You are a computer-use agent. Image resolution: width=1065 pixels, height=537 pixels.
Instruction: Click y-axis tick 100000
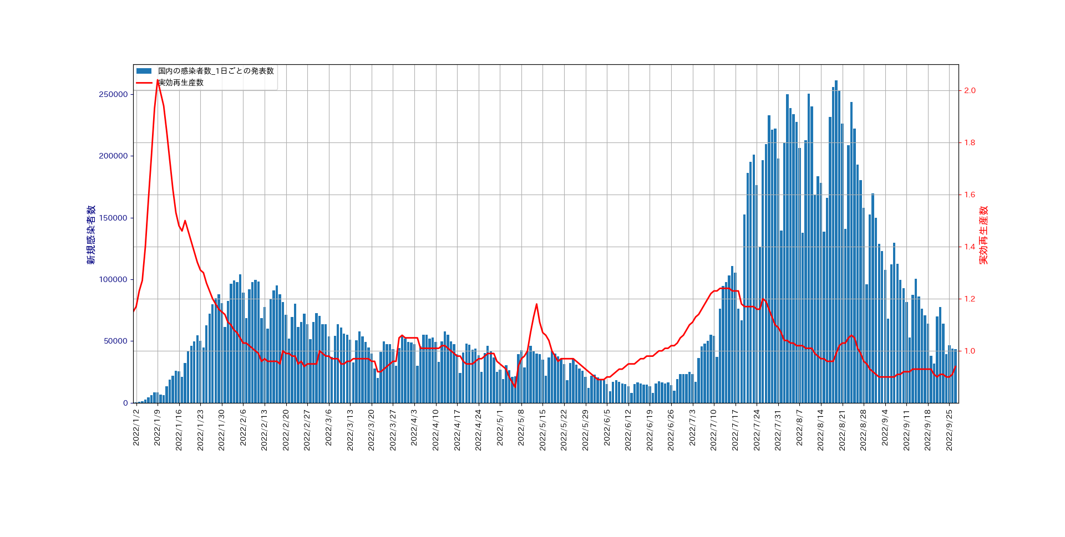pyautogui.click(x=113, y=280)
